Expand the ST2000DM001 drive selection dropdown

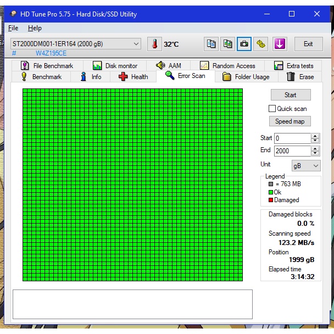pos(136,44)
